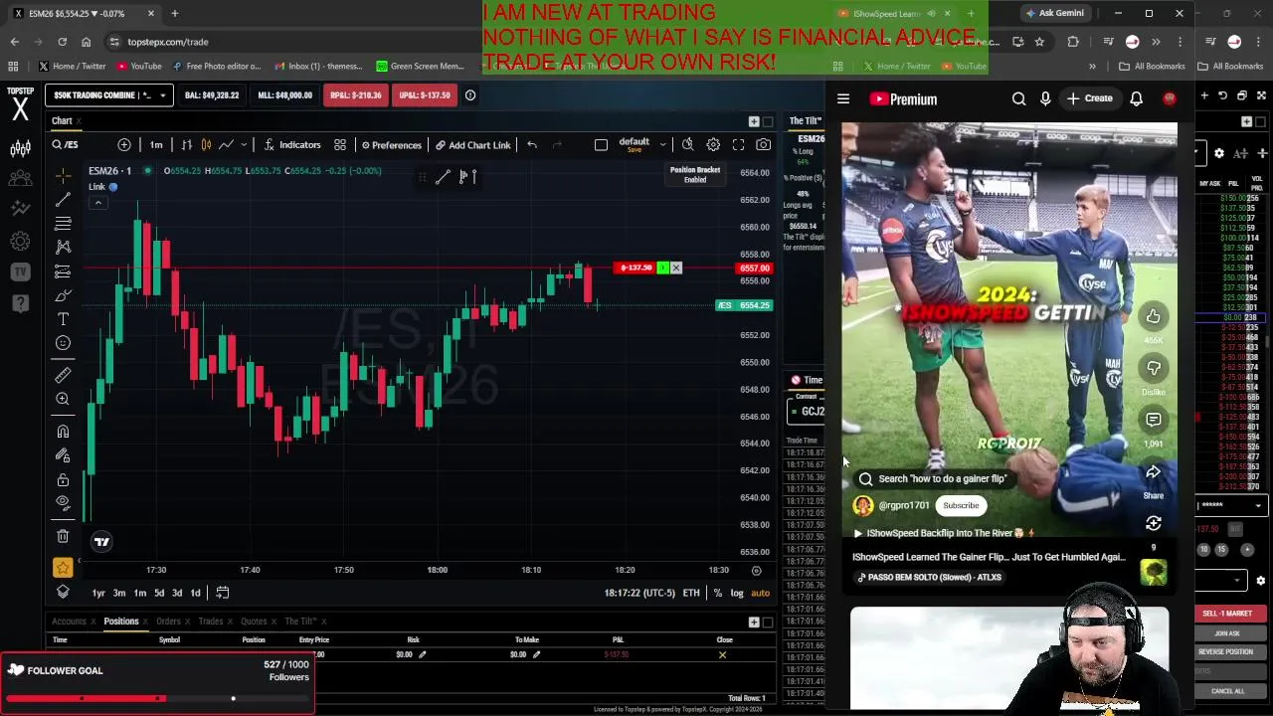The height and width of the screenshot is (716, 1273).
Task: Switch to candles chart style
Action: point(206,145)
